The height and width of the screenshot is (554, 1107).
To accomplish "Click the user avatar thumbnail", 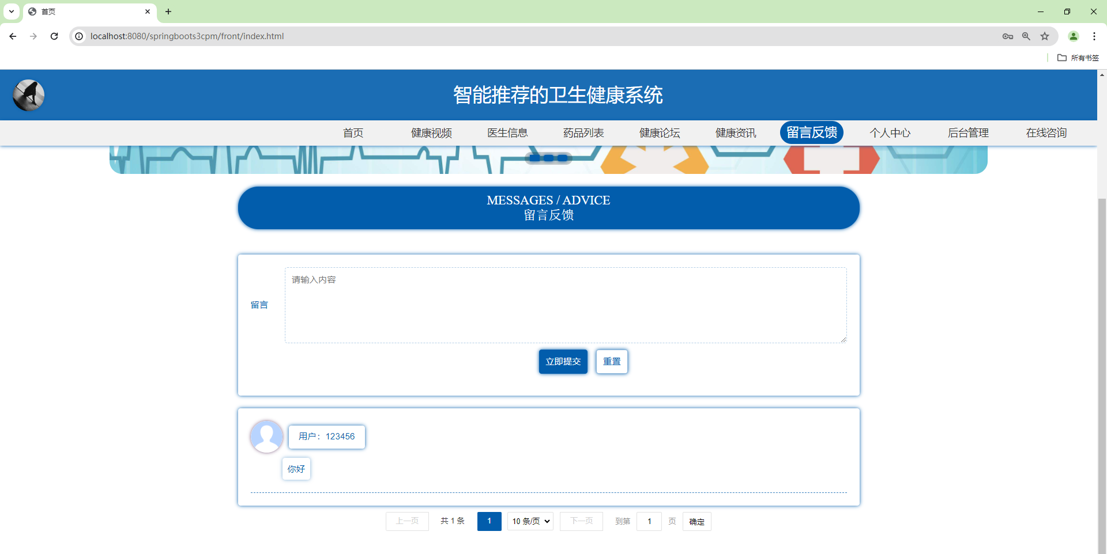I will coord(266,437).
